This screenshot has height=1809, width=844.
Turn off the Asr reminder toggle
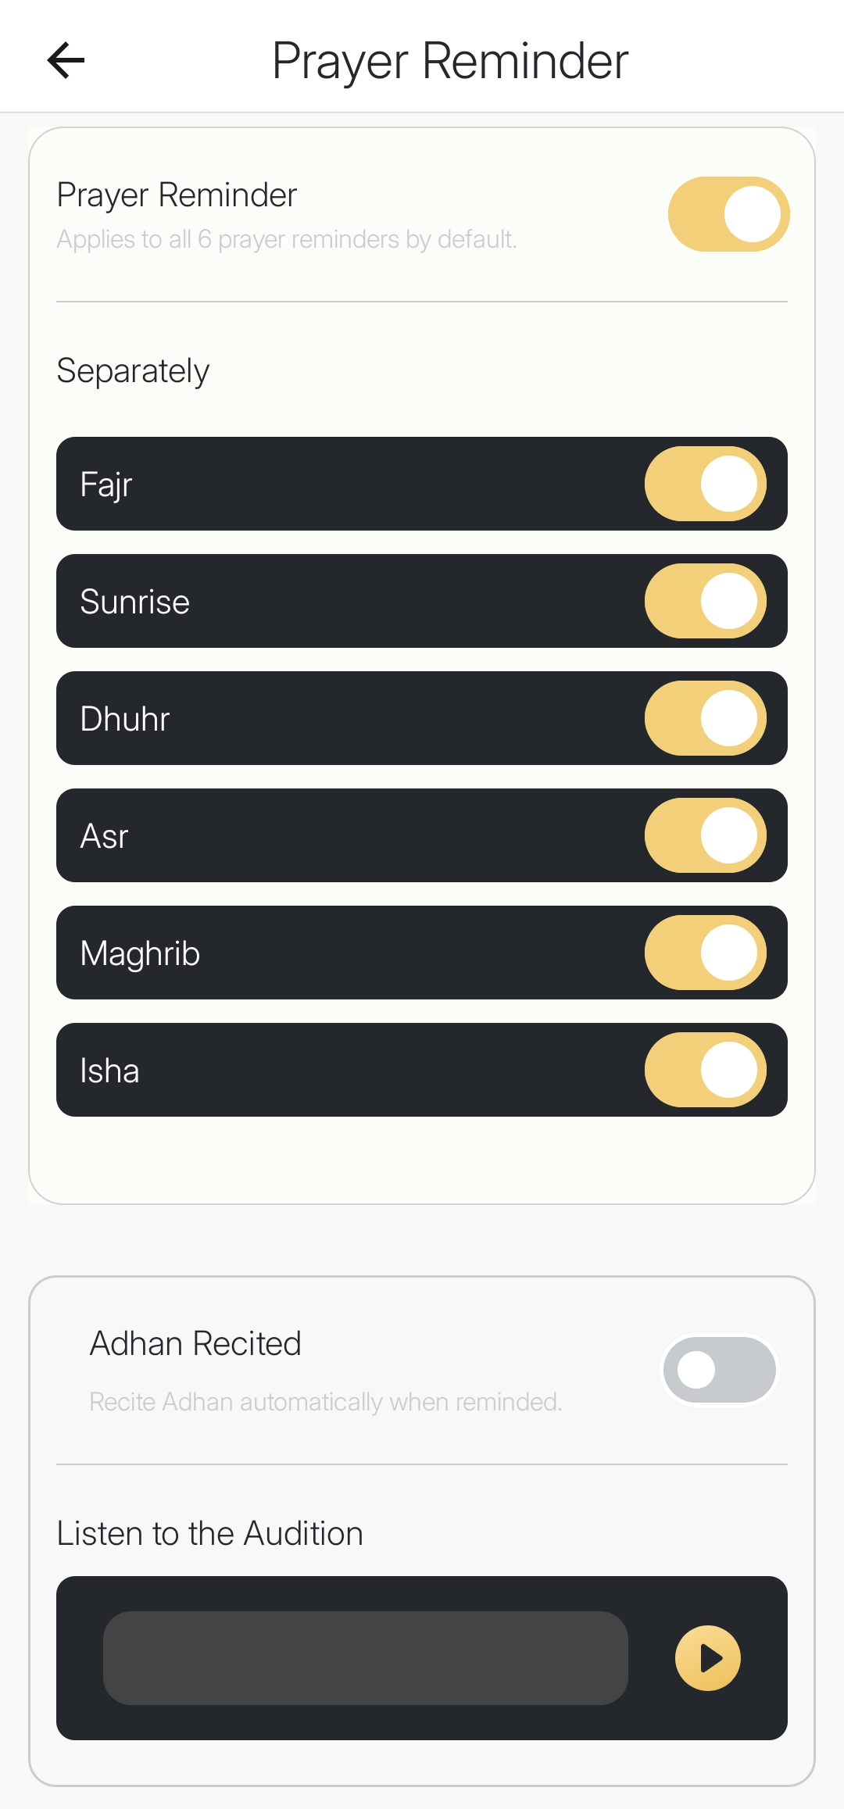pos(705,835)
